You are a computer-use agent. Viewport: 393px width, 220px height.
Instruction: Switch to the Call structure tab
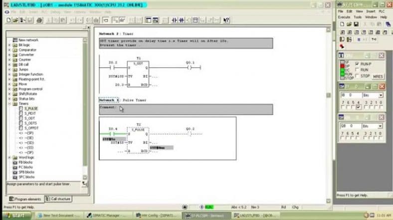tap(58, 199)
